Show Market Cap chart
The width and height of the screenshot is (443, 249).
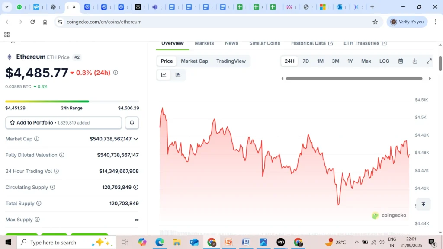tap(194, 61)
